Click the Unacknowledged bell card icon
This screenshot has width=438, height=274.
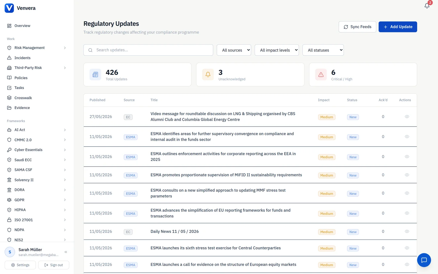coord(208,75)
